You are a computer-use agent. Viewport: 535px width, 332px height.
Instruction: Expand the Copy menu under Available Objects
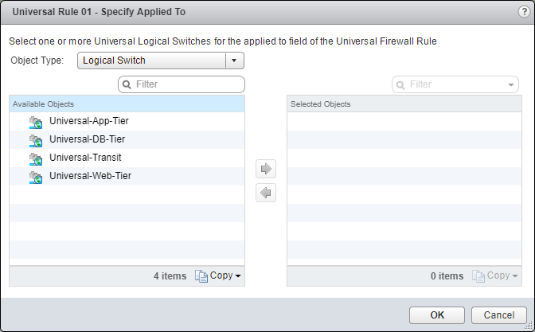[x=238, y=276]
